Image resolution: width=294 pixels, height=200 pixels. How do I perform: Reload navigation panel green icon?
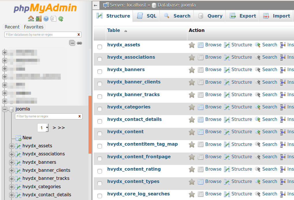click(x=61, y=18)
